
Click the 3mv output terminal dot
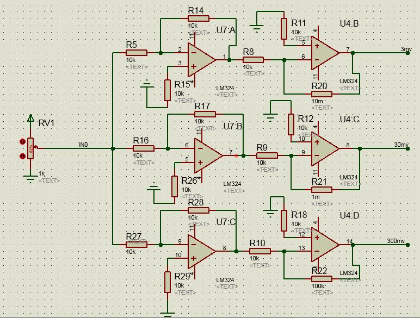tap(407, 53)
